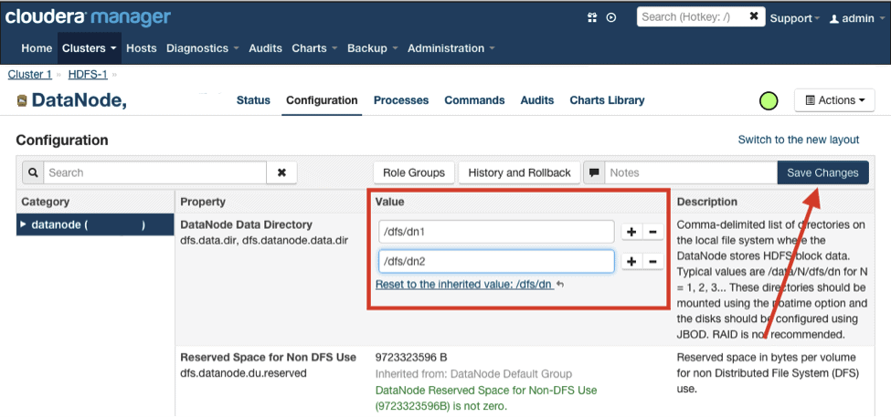Viewport: 891px width, 417px height.
Task: Click Reset to the inherited value link
Action: pos(463,285)
